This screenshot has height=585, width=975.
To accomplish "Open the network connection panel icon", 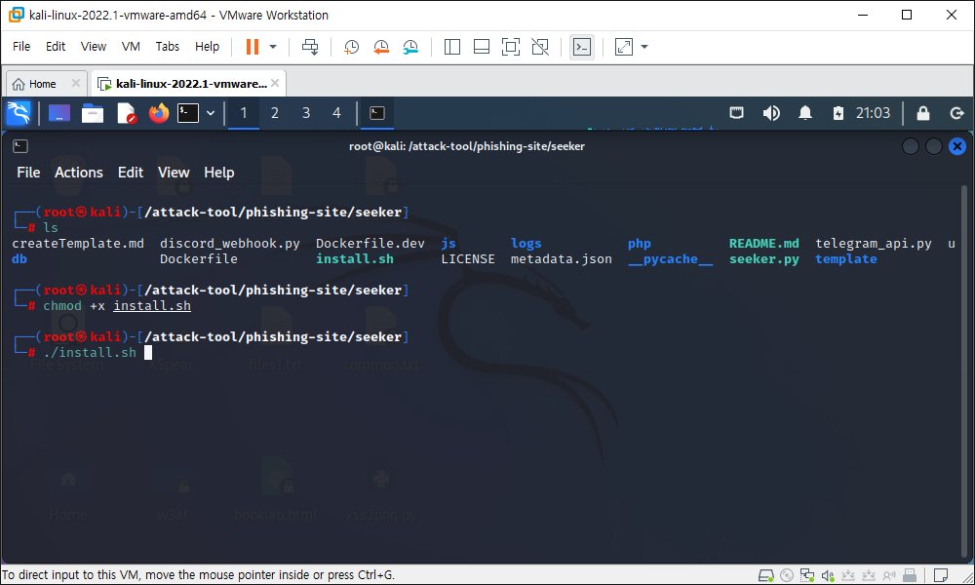I will (737, 113).
